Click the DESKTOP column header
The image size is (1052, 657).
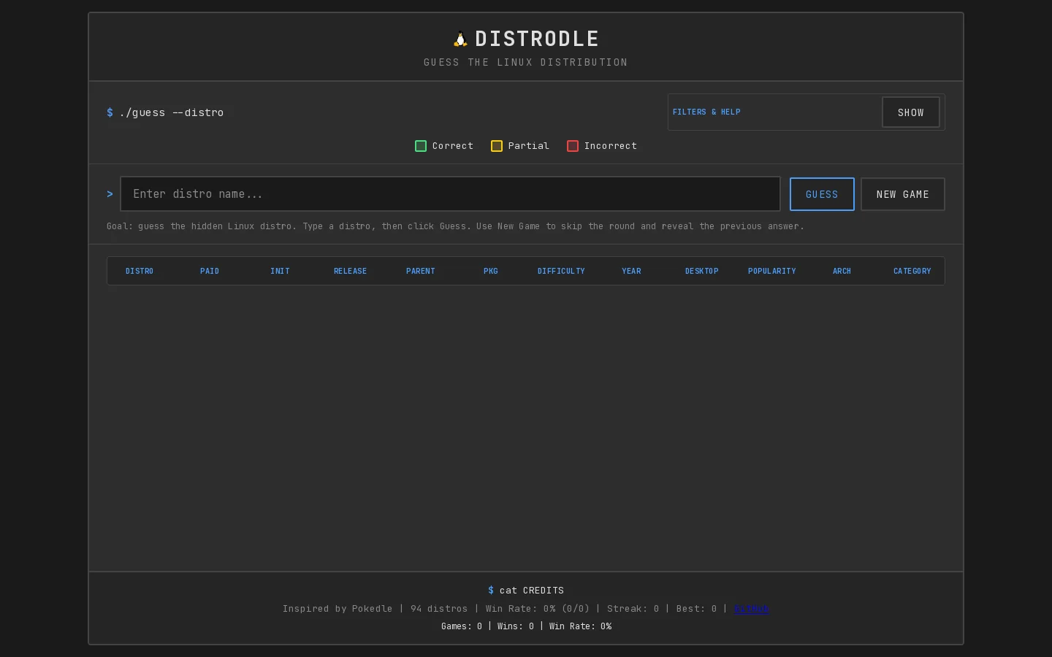coord(702,271)
